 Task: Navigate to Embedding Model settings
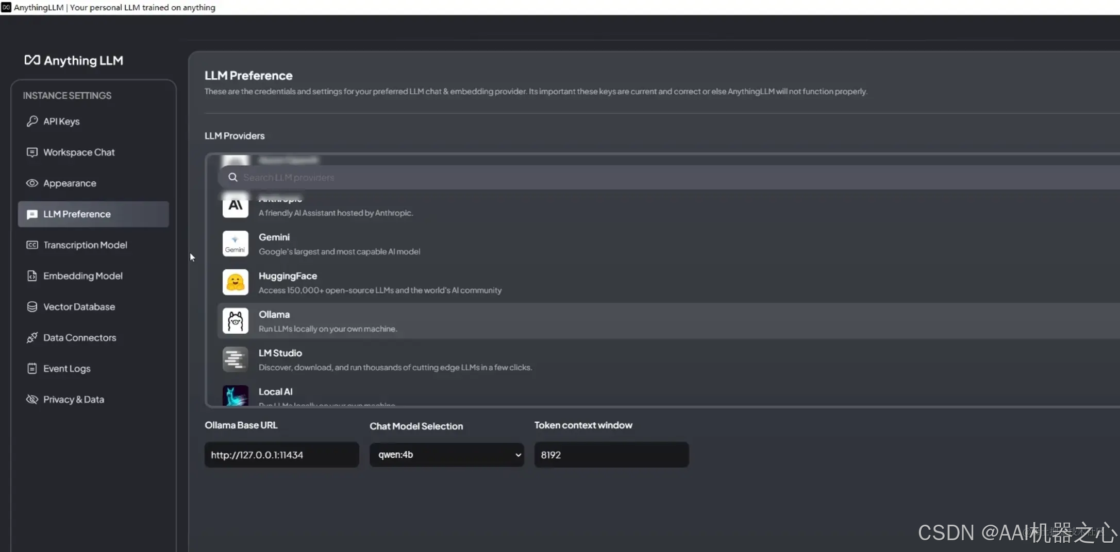93,275
